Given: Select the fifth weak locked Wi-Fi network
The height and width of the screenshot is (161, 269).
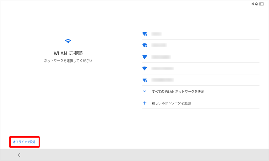Looking at the screenshot, I should coord(200,80).
